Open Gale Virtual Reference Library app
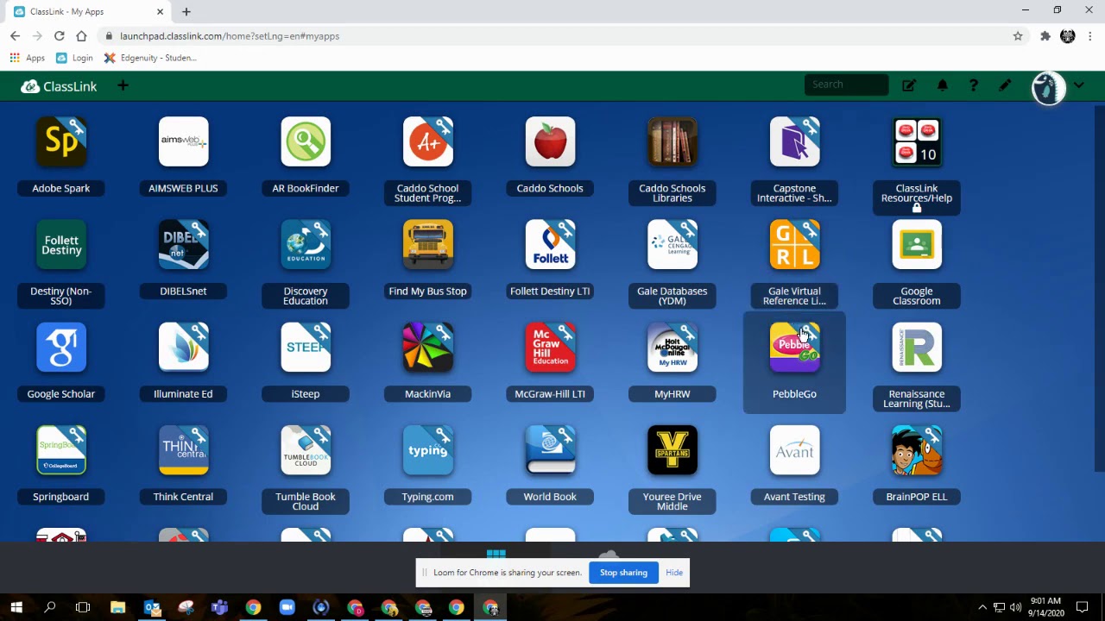1105x621 pixels. [x=794, y=244]
